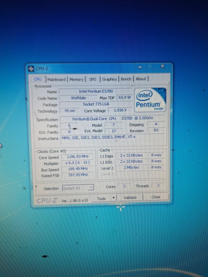Select the CPU tab
Image resolution: width=208 pixels, height=277 pixels.
coord(38,79)
